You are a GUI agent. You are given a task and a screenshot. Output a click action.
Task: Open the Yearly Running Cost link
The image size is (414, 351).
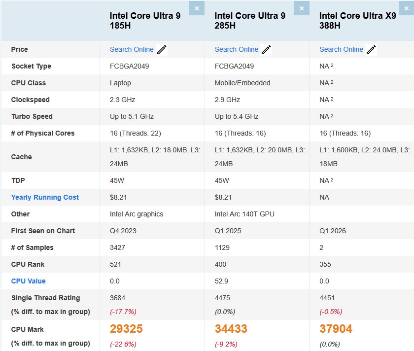[x=45, y=197]
